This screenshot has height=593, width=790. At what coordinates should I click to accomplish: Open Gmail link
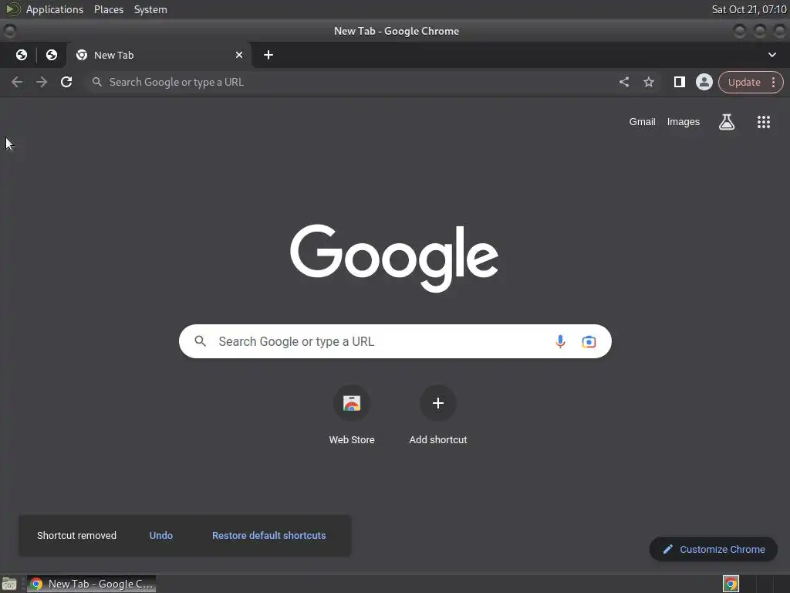click(642, 121)
